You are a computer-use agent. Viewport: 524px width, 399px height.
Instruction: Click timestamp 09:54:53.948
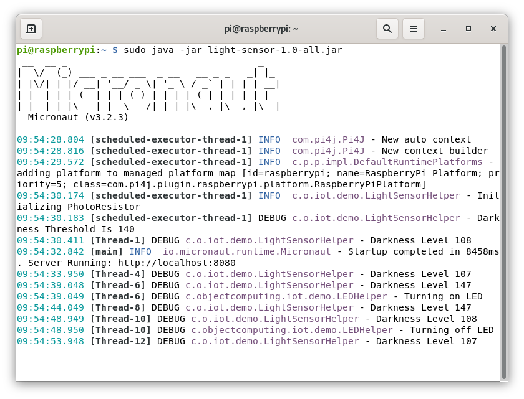point(51,341)
